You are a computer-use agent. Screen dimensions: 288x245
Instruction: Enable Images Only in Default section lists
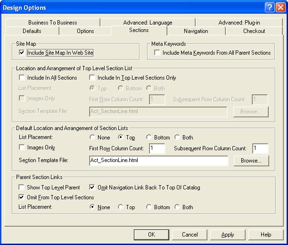point(22,147)
